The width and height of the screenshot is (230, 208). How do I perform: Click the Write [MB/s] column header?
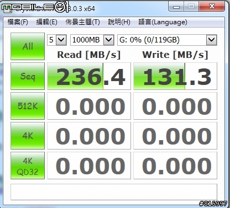coord(175,55)
